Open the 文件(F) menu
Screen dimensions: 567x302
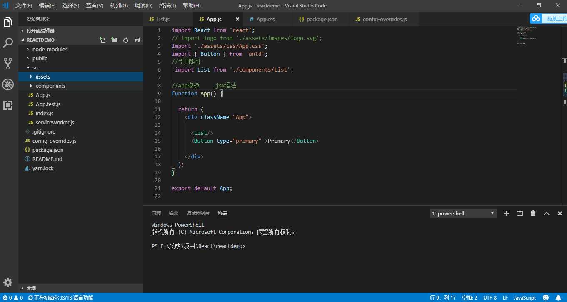tap(23, 6)
